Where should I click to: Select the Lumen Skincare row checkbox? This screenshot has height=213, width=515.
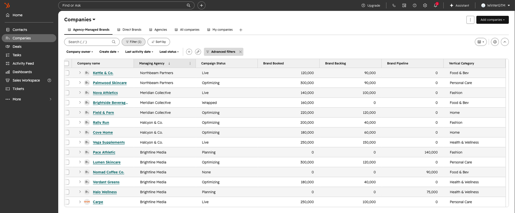[x=67, y=162]
